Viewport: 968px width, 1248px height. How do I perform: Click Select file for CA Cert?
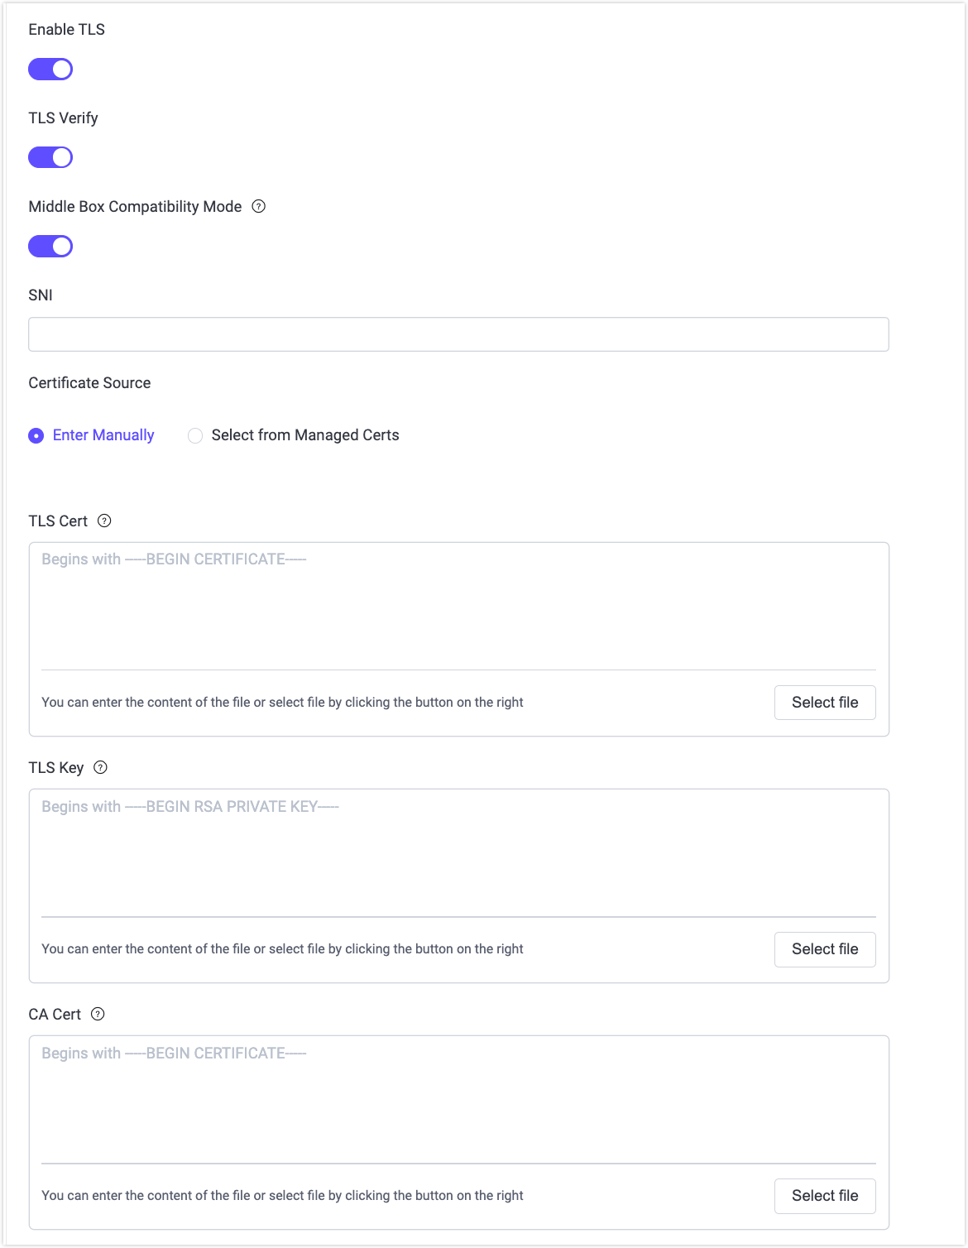pos(824,1196)
